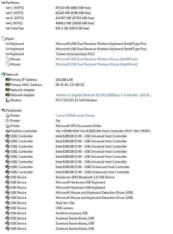The image size is (173, 234).
Task: Select the Modem row label
Action: point(16,100)
